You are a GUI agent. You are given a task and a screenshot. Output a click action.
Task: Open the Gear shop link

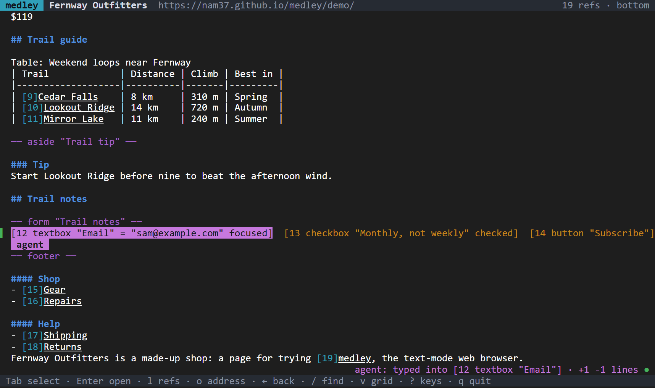pyautogui.click(x=55, y=290)
